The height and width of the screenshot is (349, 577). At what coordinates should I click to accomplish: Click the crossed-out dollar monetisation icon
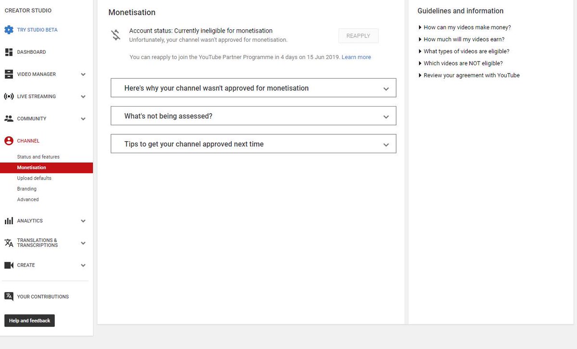(116, 35)
